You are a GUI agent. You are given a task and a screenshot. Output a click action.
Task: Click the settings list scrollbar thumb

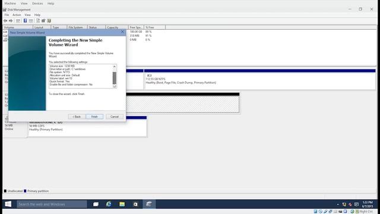(115, 78)
